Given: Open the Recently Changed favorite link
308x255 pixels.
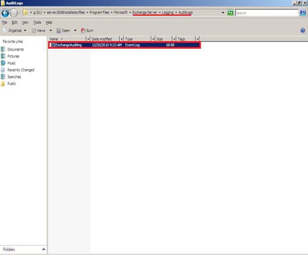Looking at the screenshot, I should click(21, 70).
